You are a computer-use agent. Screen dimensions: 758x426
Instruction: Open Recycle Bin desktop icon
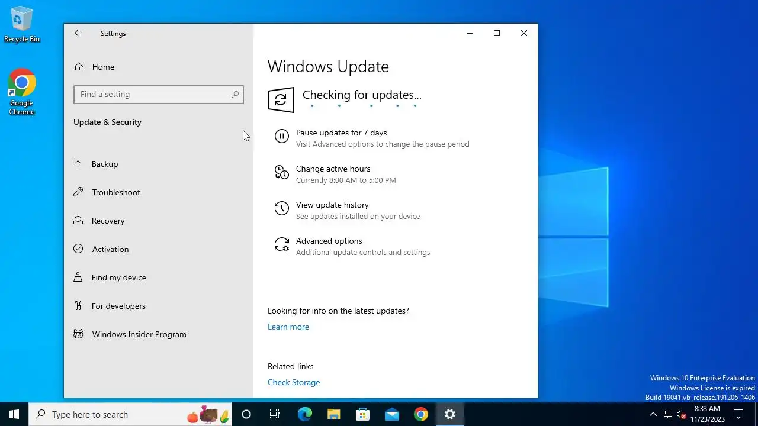coord(22,25)
